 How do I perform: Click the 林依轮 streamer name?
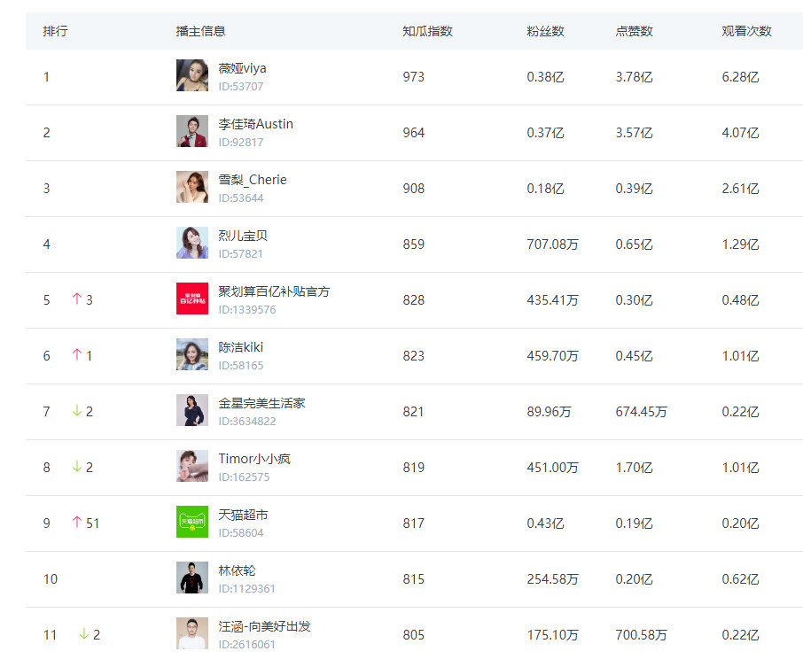coord(237,570)
